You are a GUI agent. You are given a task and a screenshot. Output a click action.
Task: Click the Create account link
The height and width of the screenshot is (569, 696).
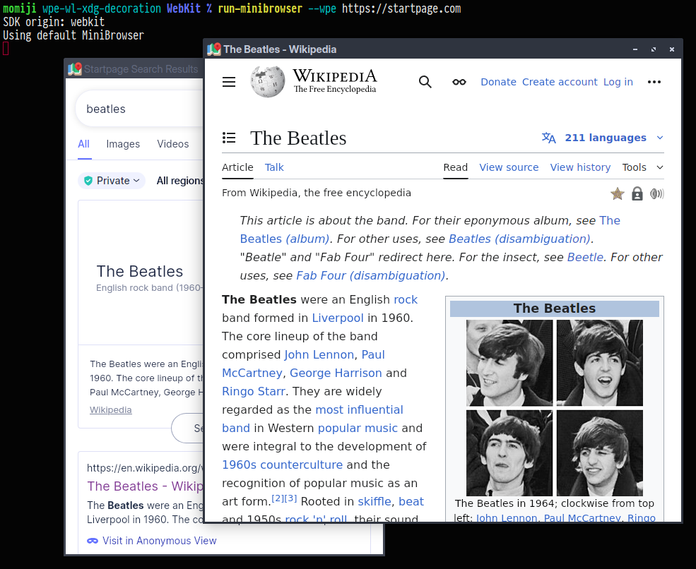tap(560, 82)
